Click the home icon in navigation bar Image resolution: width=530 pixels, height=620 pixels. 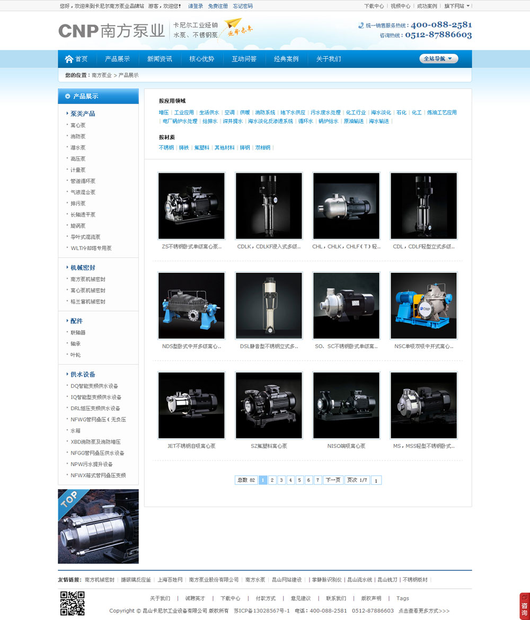[x=69, y=59]
